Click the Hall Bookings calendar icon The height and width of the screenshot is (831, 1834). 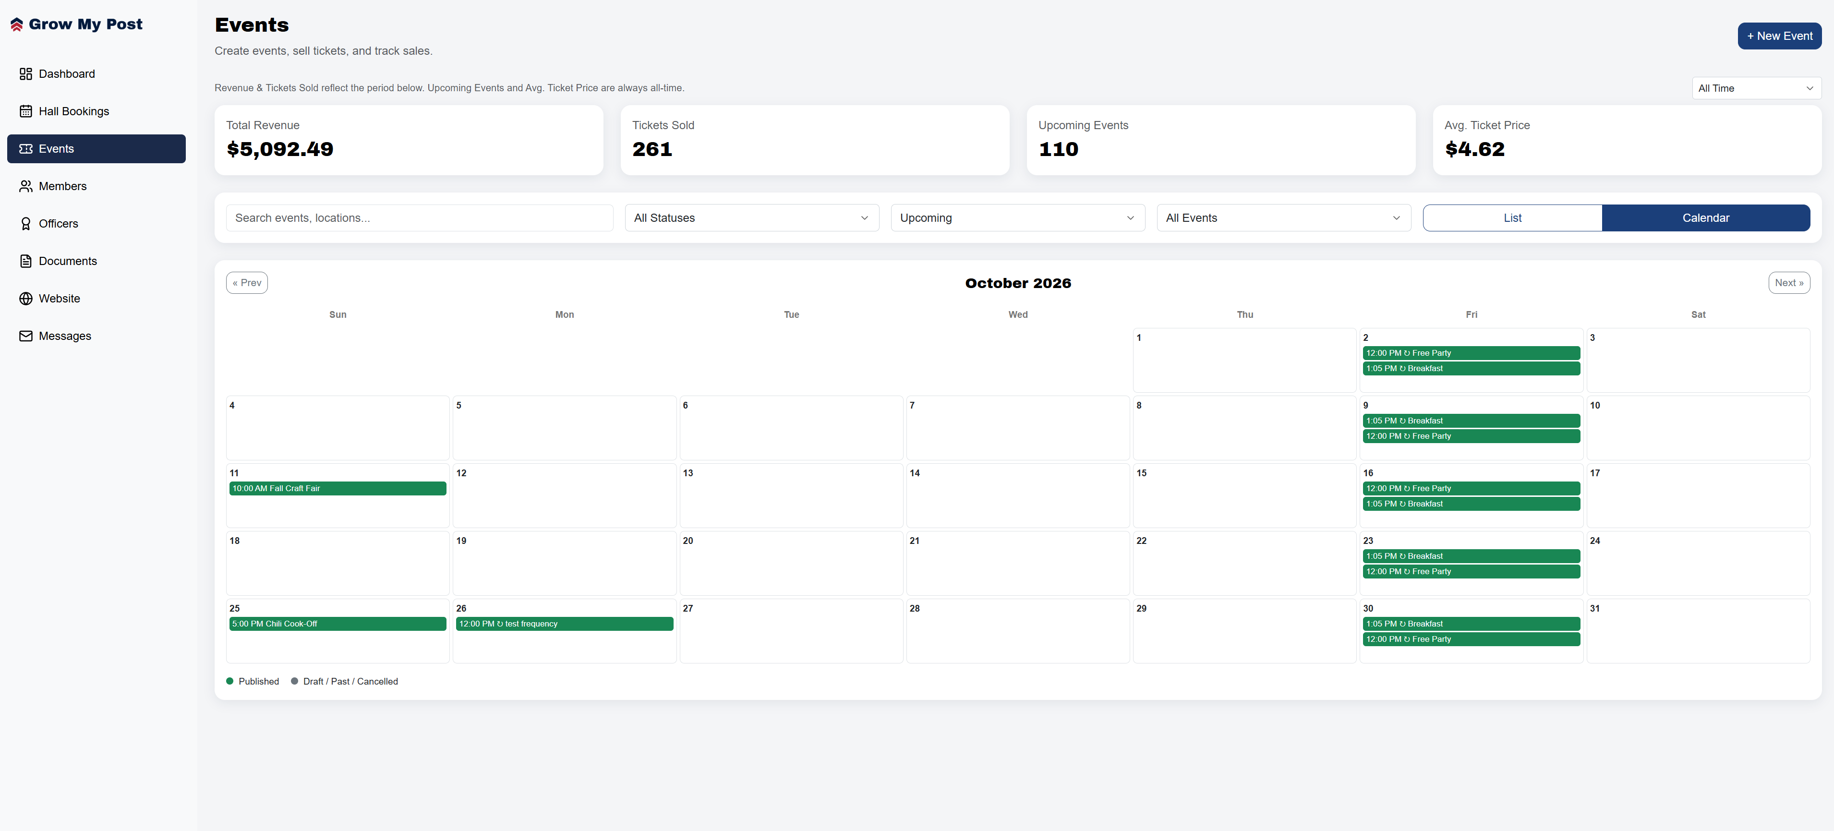25,111
